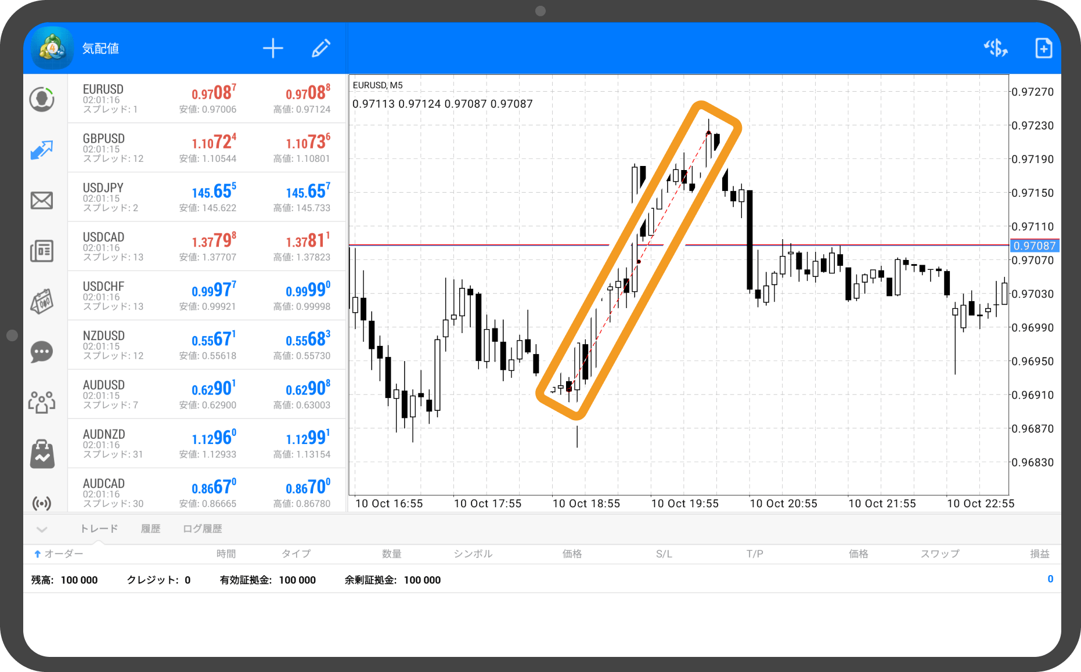Open the mailbox envelope icon
Viewport: 1081px width, 672px height.
pos(42,201)
